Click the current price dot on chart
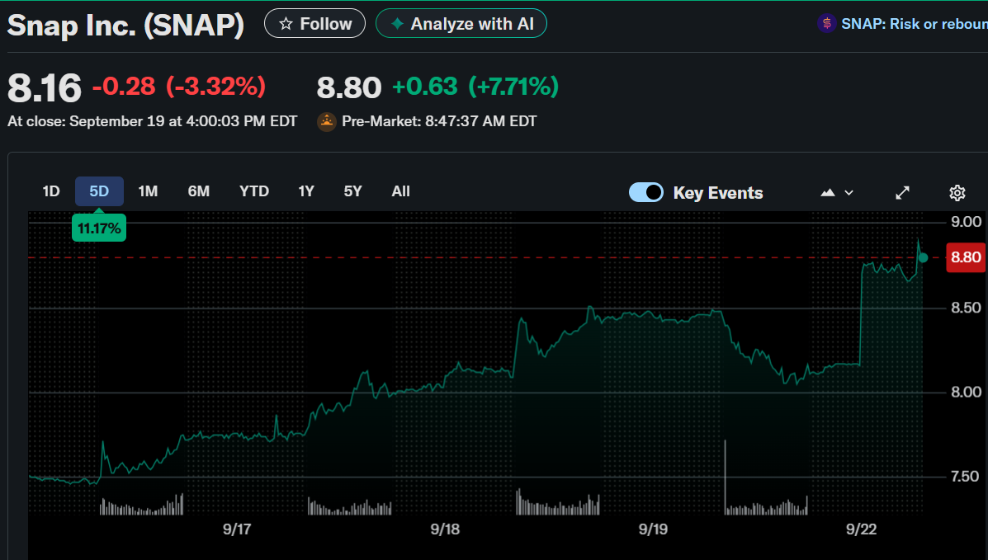 click(x=923, y=257)
